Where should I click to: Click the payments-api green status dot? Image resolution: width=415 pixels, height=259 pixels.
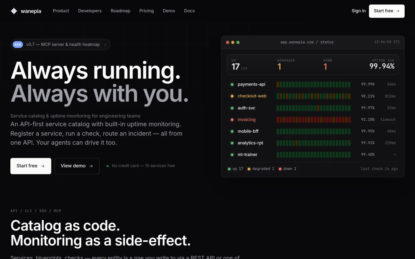click(x=232, y=84)
